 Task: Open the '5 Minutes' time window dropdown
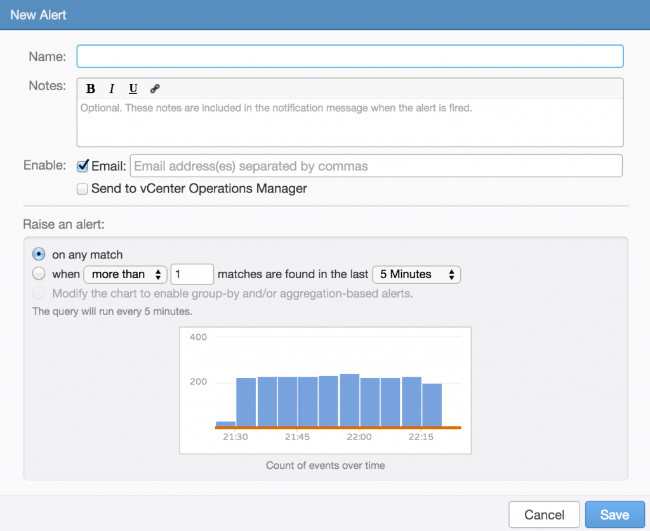pos(416,274)
